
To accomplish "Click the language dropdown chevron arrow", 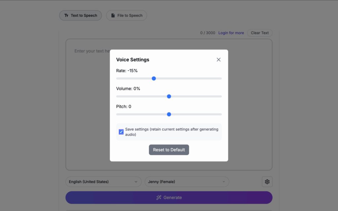I will click(136, 182).
